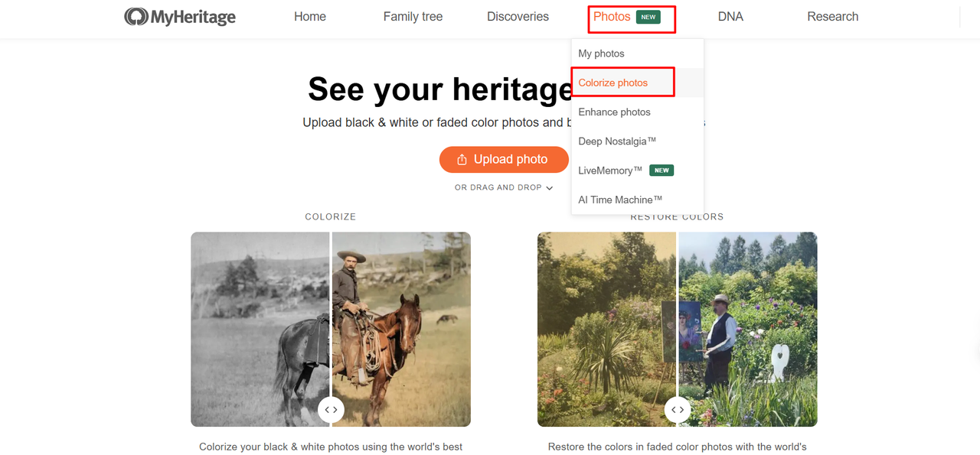Screen dimensions: 980x455
Task: Click the Upload photo button
Action: tap(504, 159)
